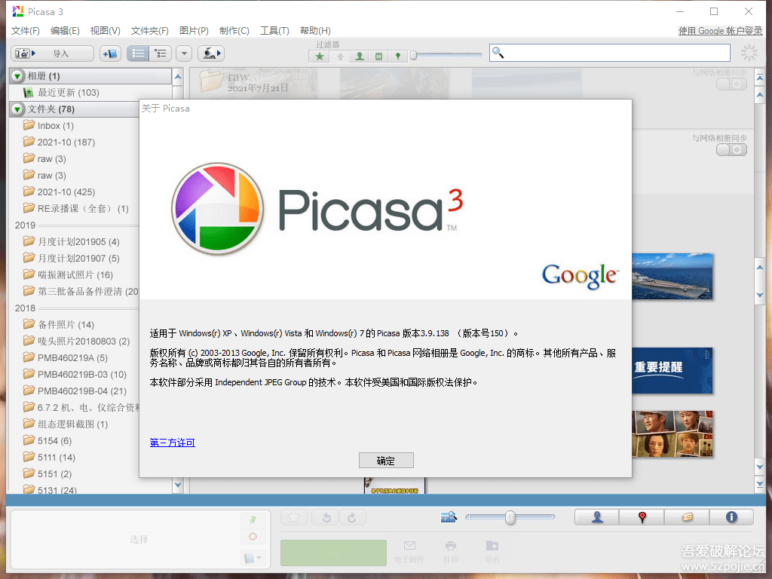Jump to top of photo library

tap(760, 78)
